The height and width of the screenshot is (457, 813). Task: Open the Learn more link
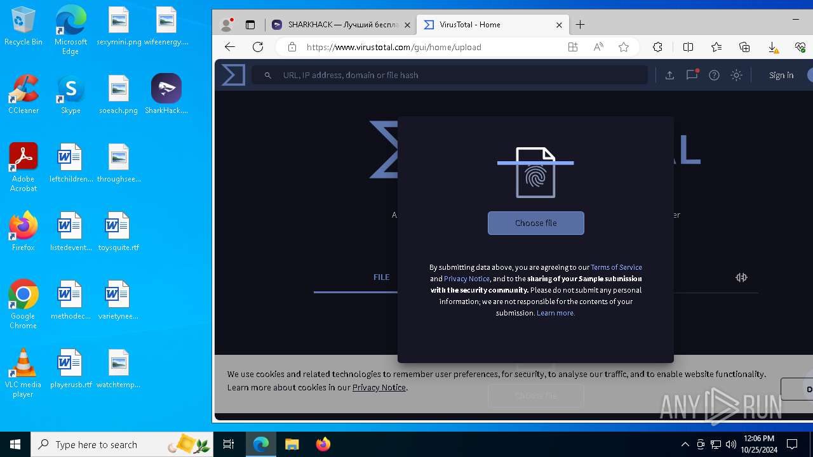556,313
